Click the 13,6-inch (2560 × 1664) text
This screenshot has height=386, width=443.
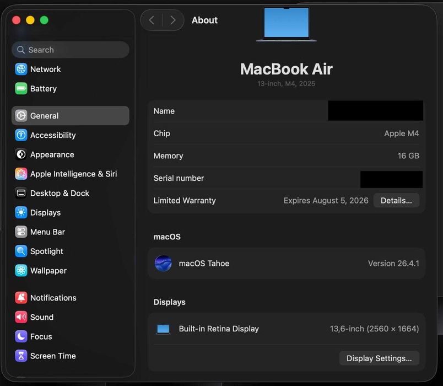[x=374, y=329]
